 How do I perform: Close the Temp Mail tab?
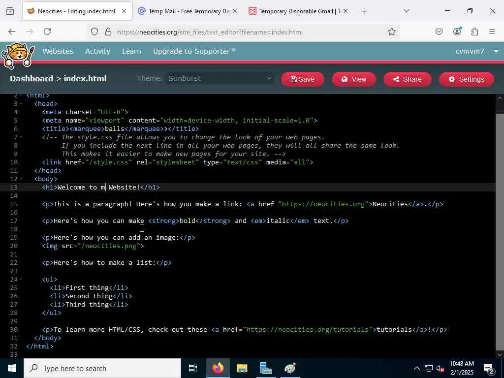point(235,11)
